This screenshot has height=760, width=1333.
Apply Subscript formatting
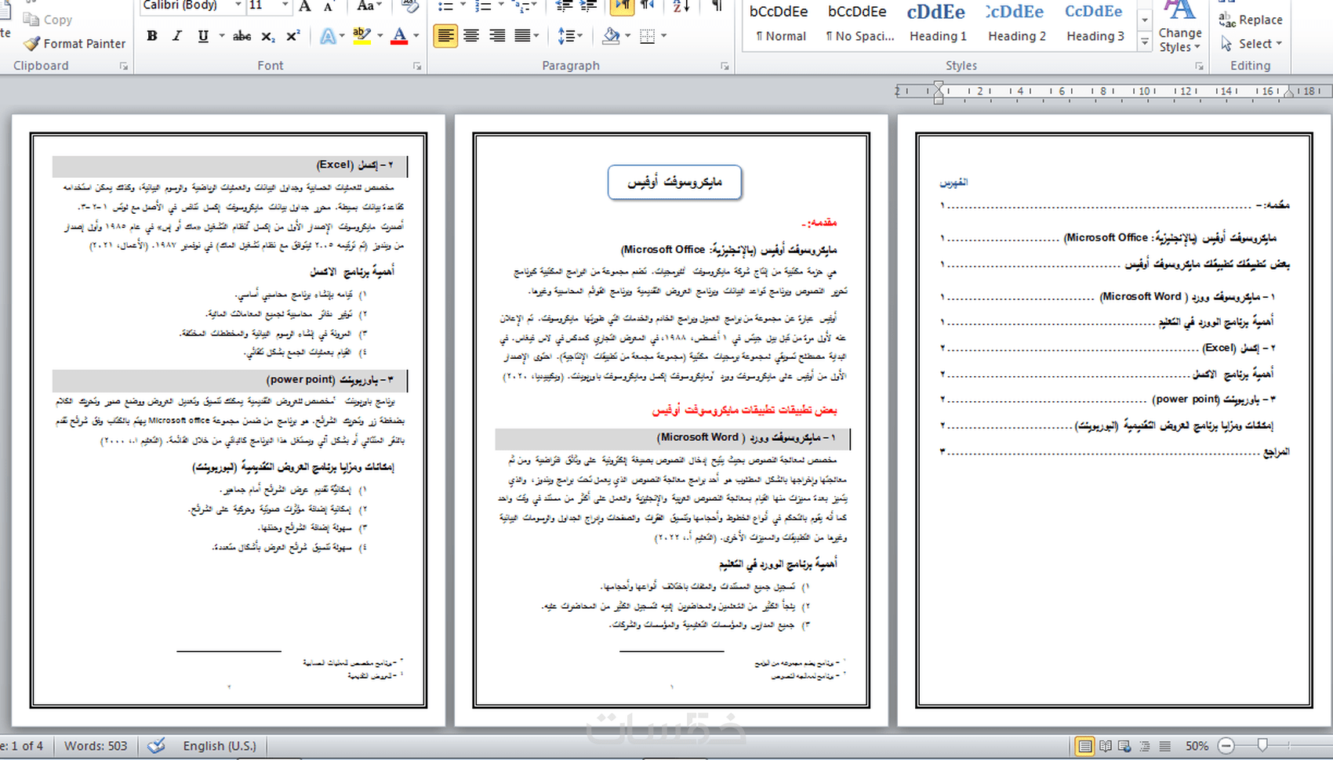pyautogui.click(x=268, y=36)
